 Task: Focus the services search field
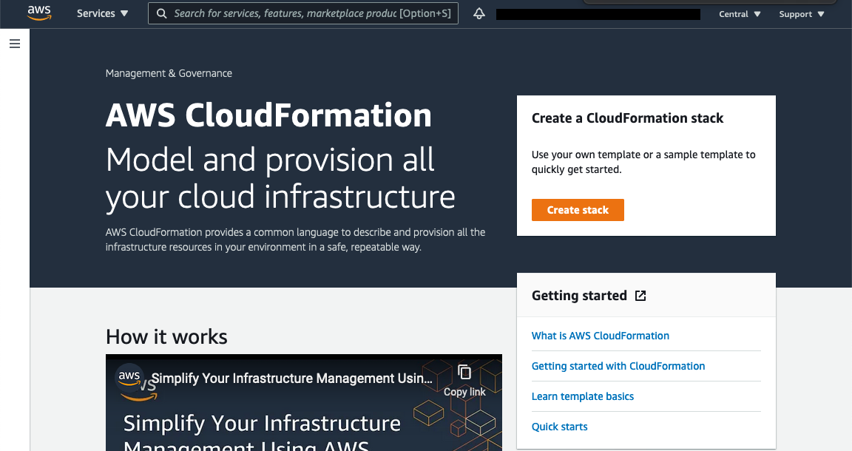303,13
